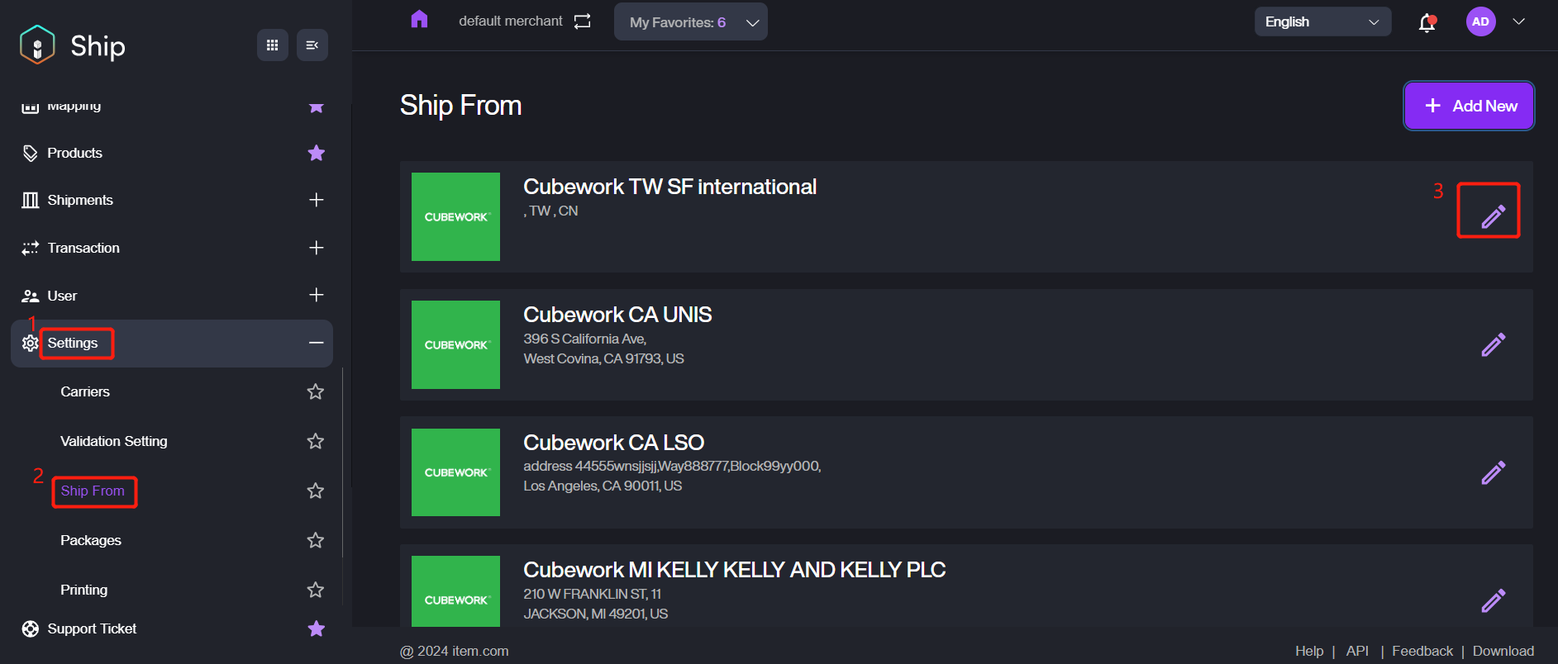The height and width of the screenshot is (664, 1558).
Task: Edit the Cubework CA UNIS entry
Action: pyautogui.click(x=1493, y=344)
